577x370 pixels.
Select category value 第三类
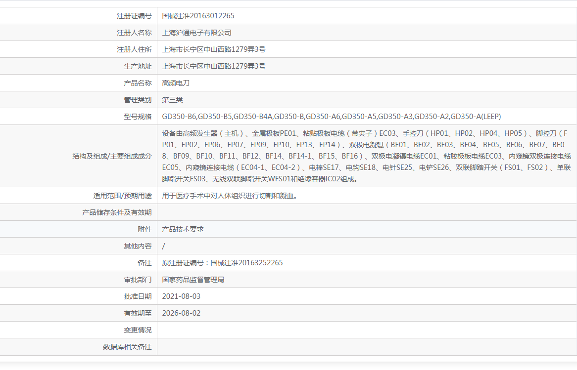pyautogui.click(x=172, y=100)
